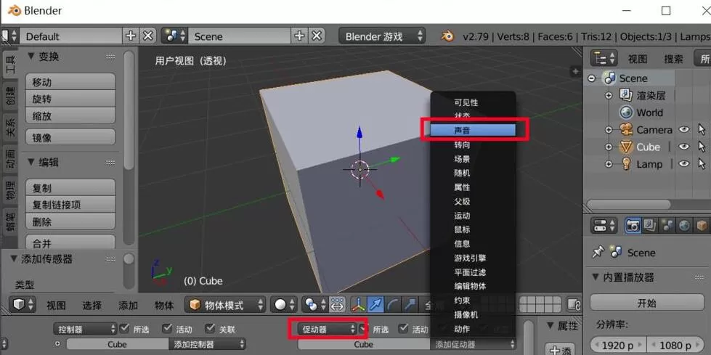Click the 旋转 button
The image size is (711, 355).
pyautogui.click(x=70, y=99)
